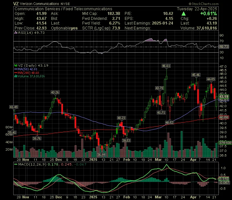Click the 41.71 low price annotation

point(161,113)
